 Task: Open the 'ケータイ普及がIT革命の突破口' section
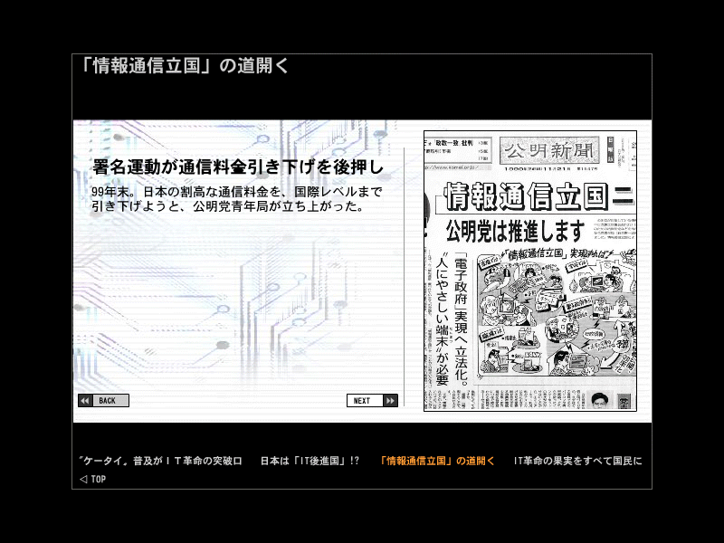161,461
